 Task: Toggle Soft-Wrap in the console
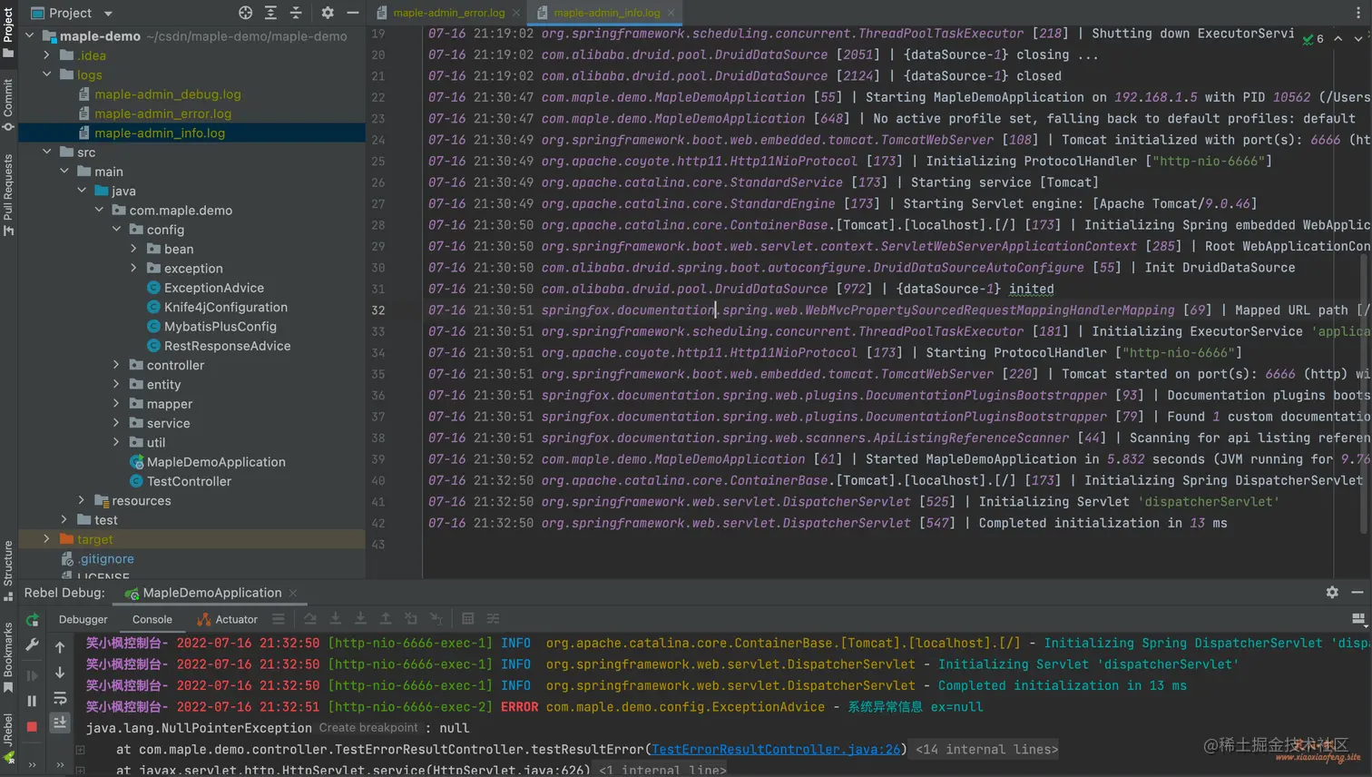60,698
